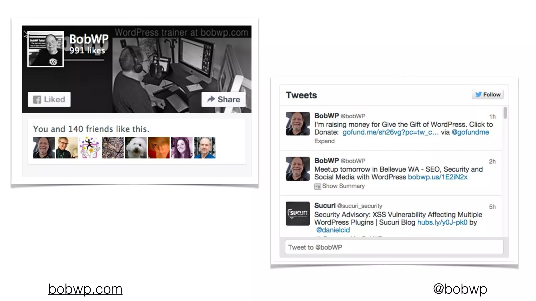Open the gofund.me donation link
The image size is (536, 301).
[x=390, y=132]
